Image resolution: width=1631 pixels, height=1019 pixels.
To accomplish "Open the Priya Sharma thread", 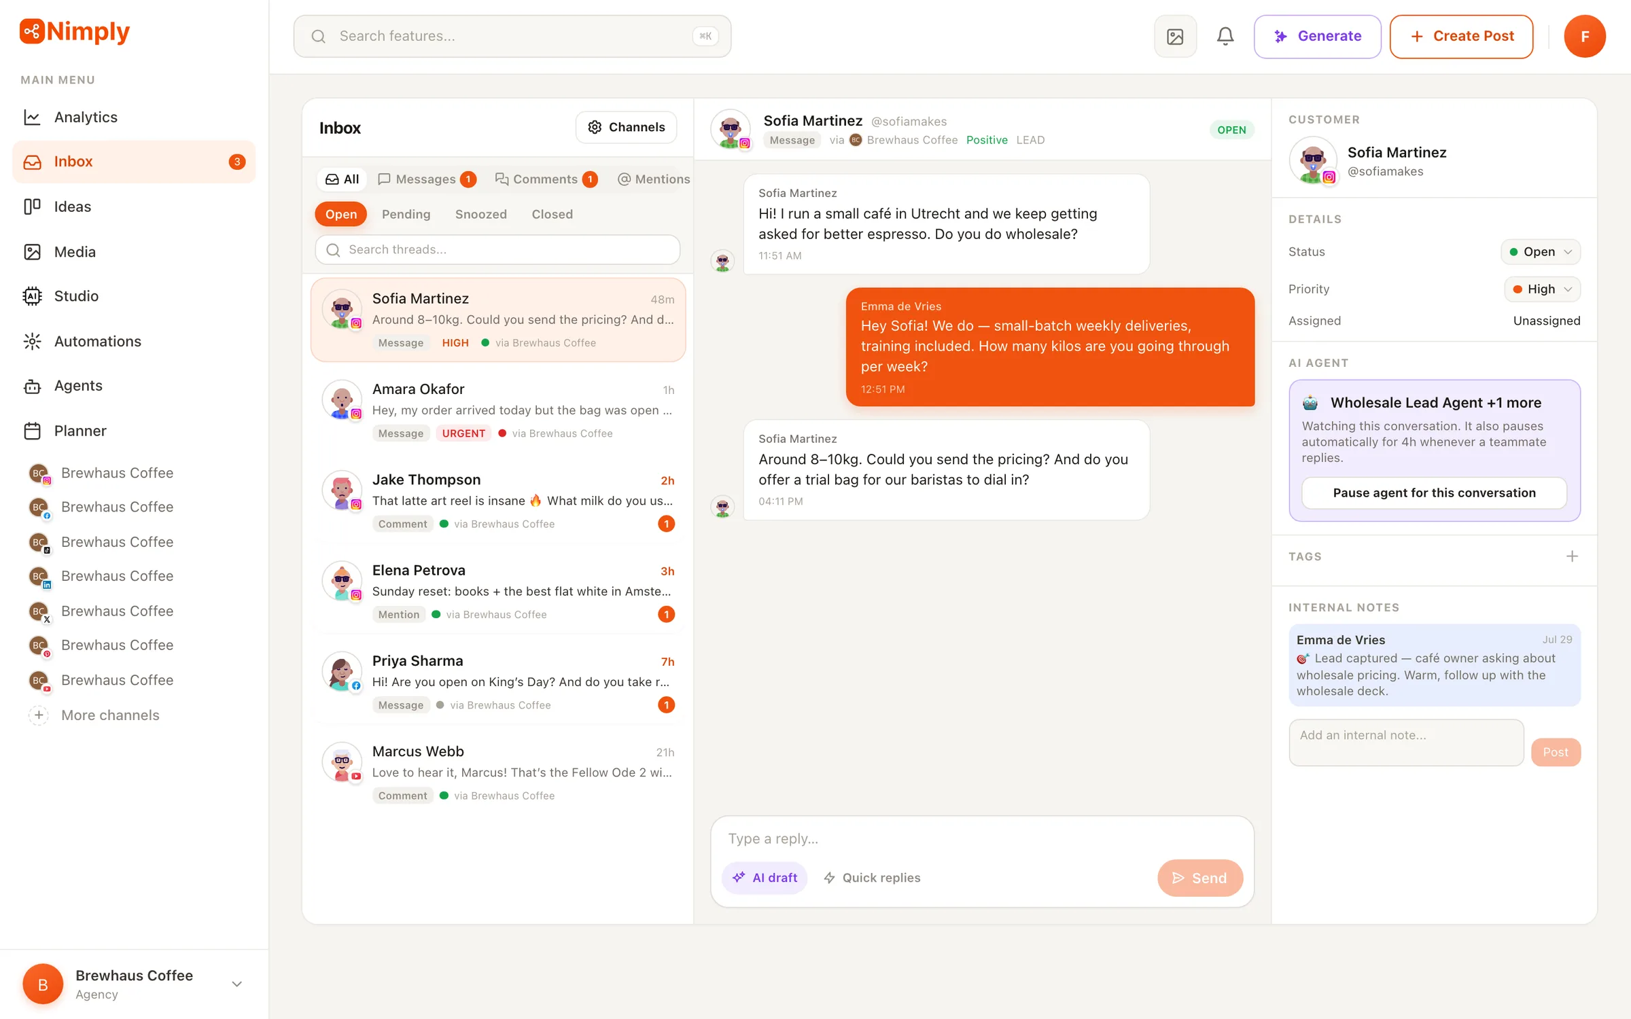I will (497, 682).
